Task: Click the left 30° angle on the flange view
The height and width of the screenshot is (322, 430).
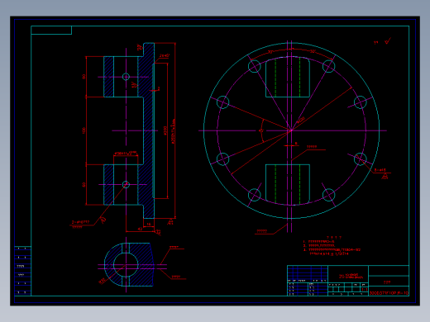Action: (270, 52)
